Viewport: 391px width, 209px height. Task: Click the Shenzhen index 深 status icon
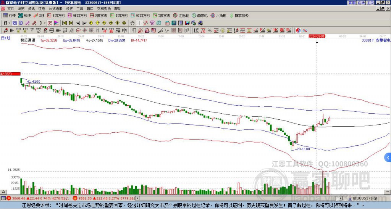pyautogui.click(x=74, y=198)
